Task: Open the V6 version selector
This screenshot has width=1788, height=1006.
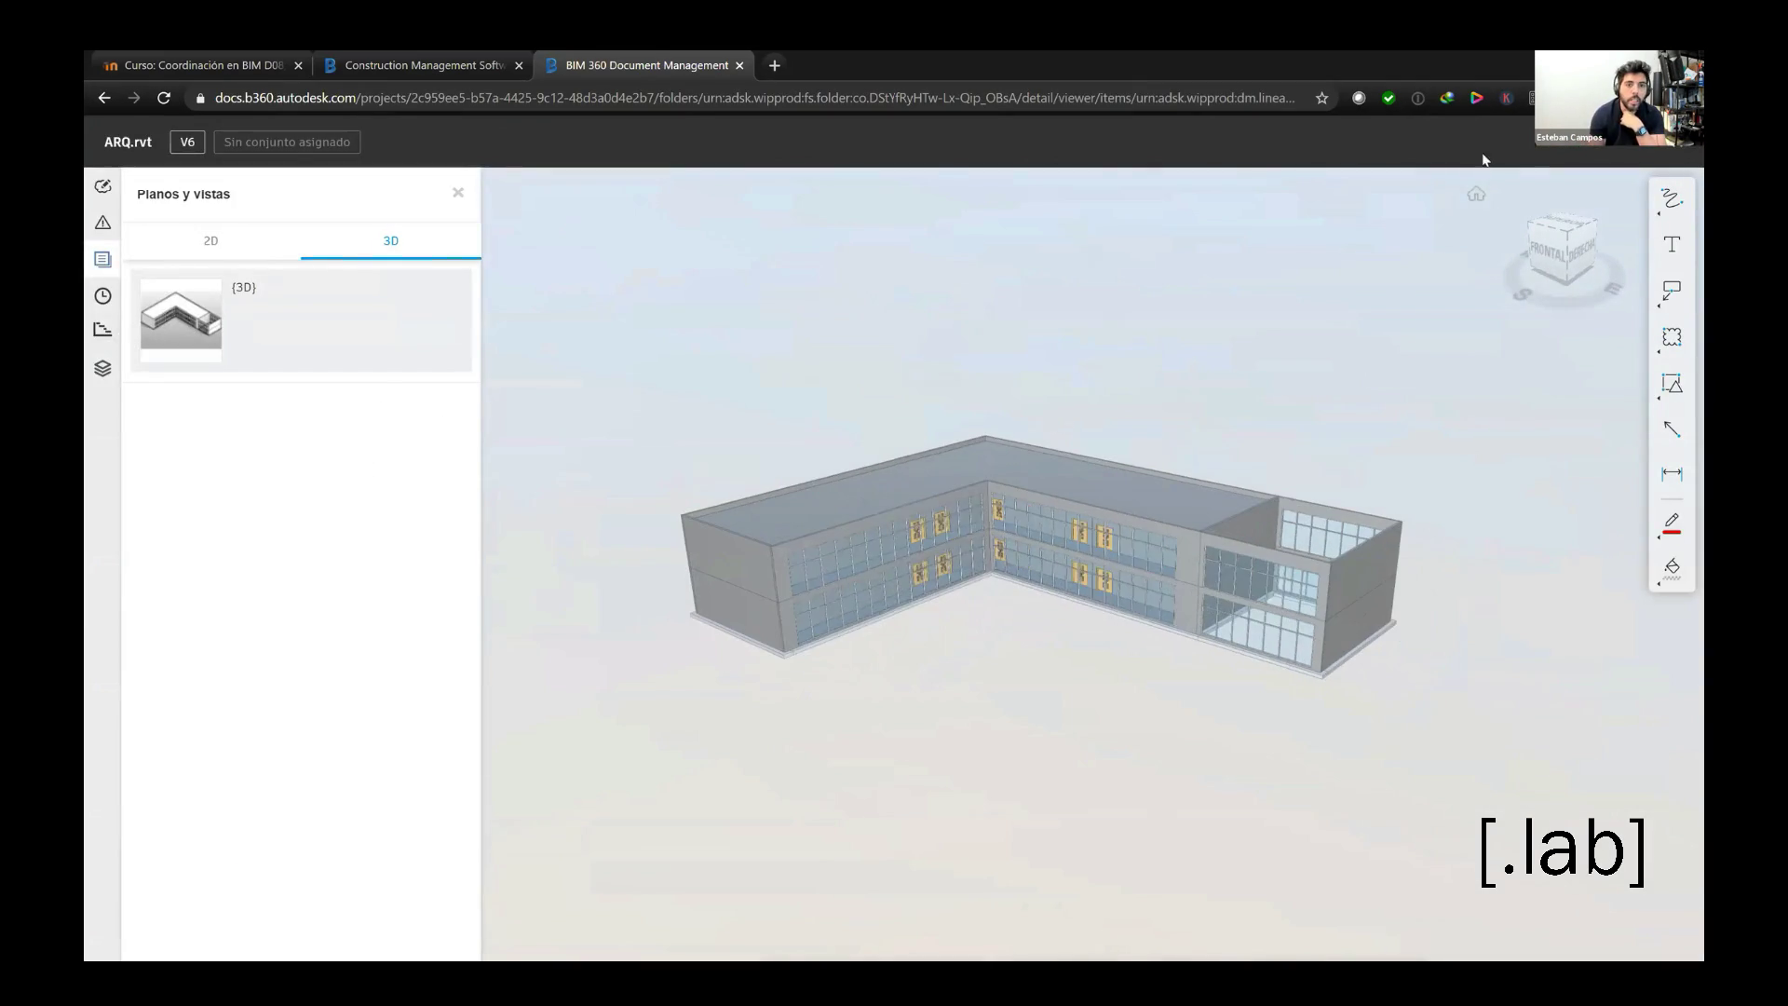Action: click(x=187, y=143)
